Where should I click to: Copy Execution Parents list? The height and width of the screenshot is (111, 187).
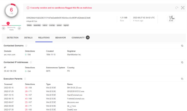(x=182, y=79)
